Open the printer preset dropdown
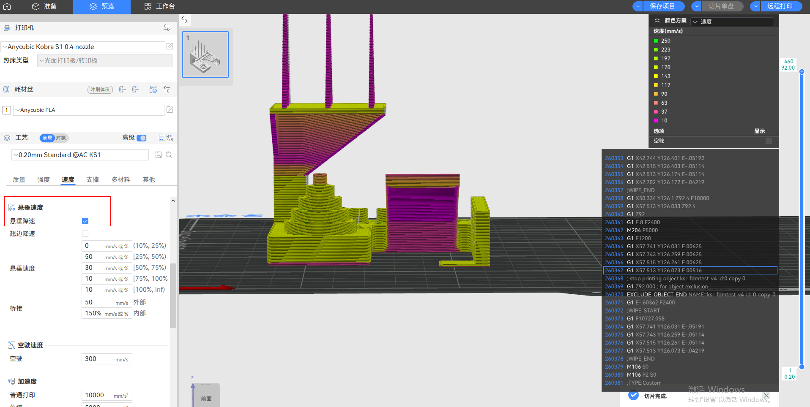The image size is (810, 407). [x=83, y=47]
